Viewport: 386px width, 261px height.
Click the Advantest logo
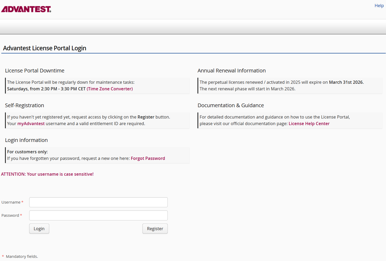26,9
